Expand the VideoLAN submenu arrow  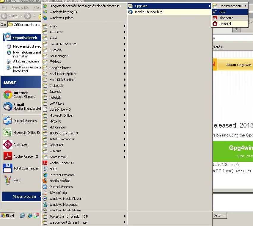click(125, 145)
